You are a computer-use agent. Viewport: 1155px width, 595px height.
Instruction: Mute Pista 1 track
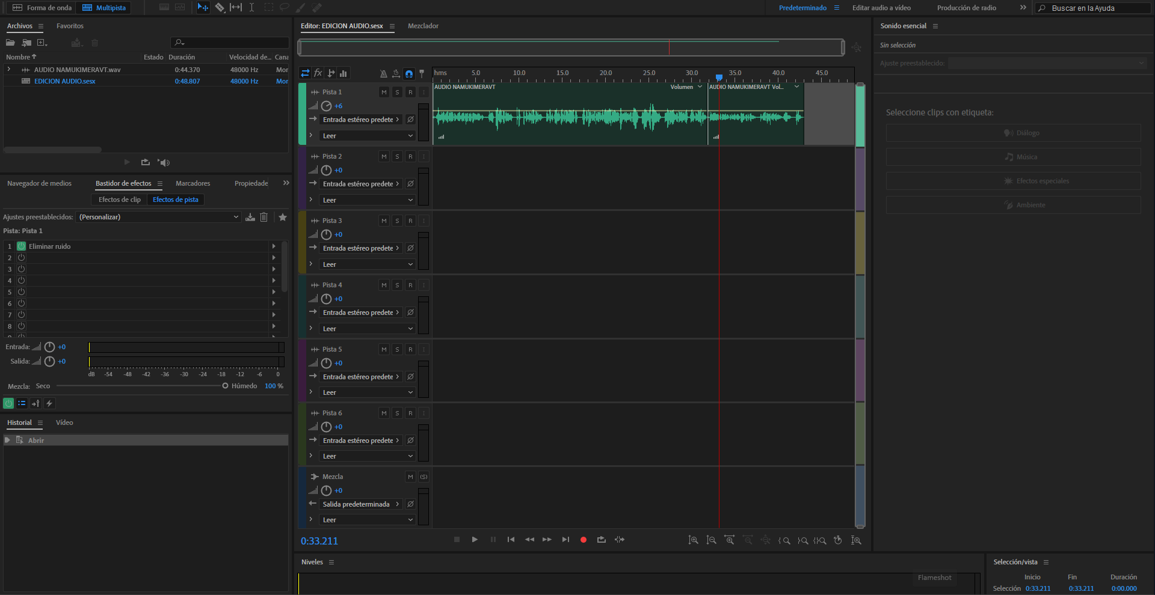pyautogui.click(x=384, y=92)
